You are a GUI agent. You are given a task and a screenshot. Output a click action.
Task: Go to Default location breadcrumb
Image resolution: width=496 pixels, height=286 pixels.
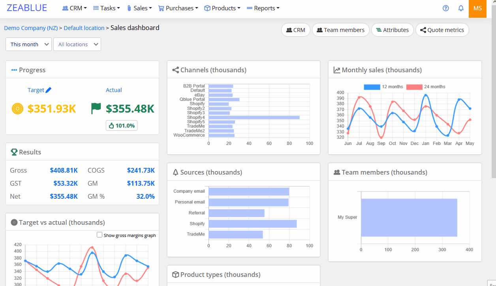coord(84,28)
